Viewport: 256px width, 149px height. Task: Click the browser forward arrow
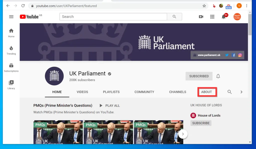point(15,6)
